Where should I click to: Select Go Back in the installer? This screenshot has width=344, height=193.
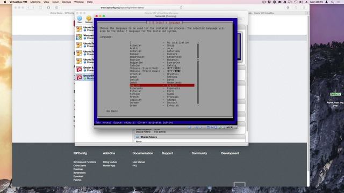112,111
